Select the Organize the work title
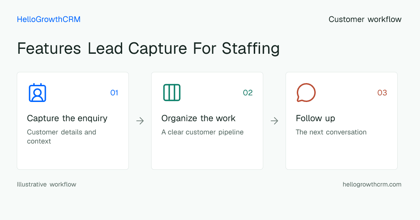Screen dimensions: 420x220 [198, 118]
